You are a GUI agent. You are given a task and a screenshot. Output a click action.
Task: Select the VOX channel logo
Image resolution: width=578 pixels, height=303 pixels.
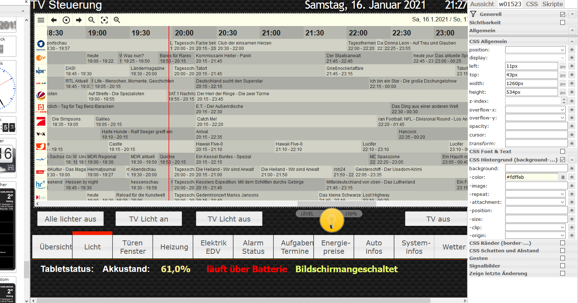(41, 134)
